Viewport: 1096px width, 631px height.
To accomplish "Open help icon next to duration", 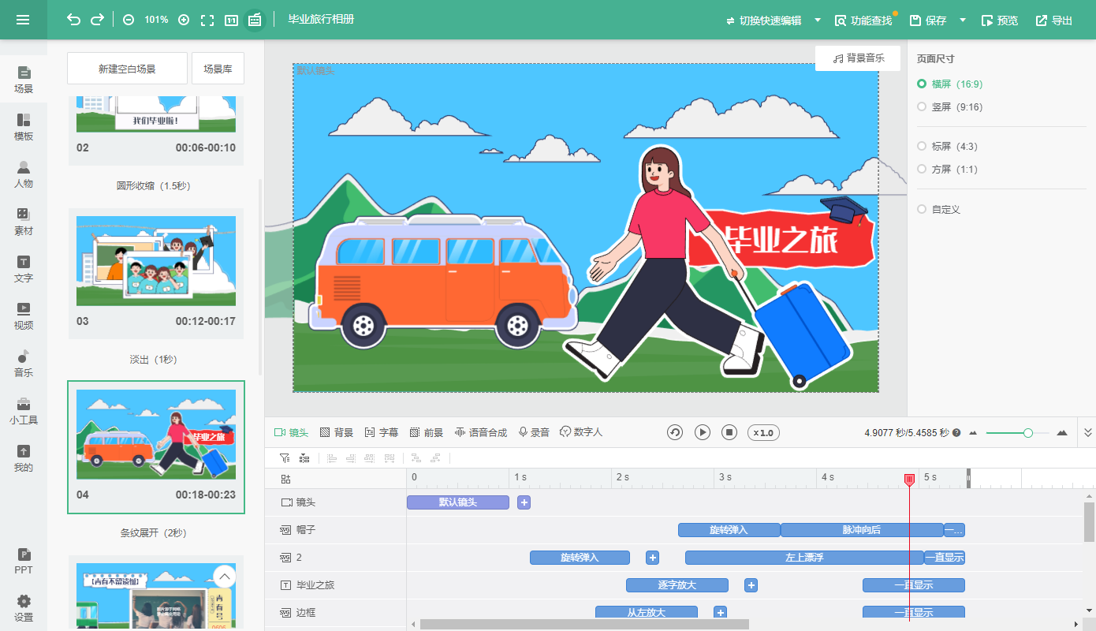I will coord(956,432).
